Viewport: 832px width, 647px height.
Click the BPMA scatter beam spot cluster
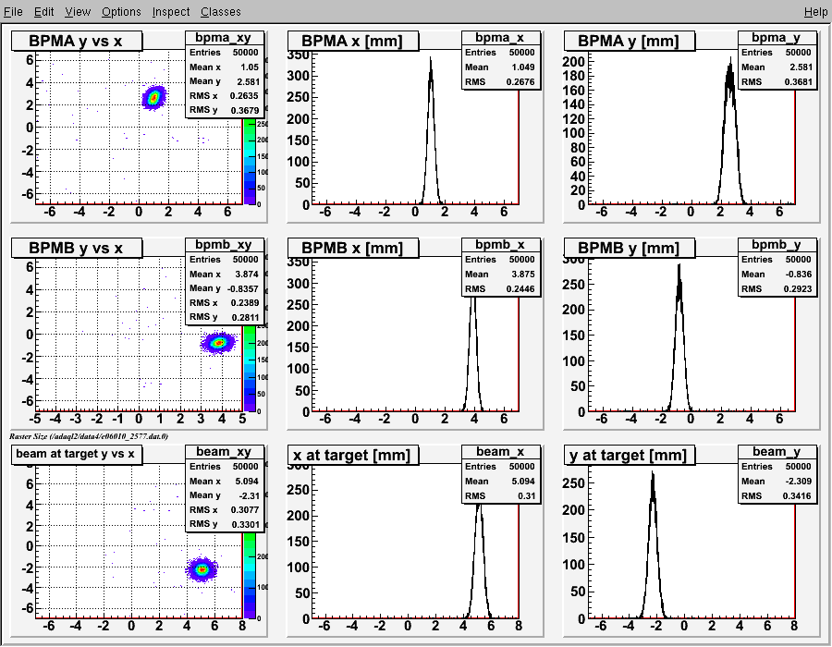[x=153, y=98]
